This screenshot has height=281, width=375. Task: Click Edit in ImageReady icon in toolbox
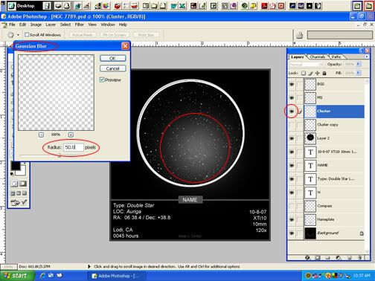pyautogui.click(x=19, y=202)
